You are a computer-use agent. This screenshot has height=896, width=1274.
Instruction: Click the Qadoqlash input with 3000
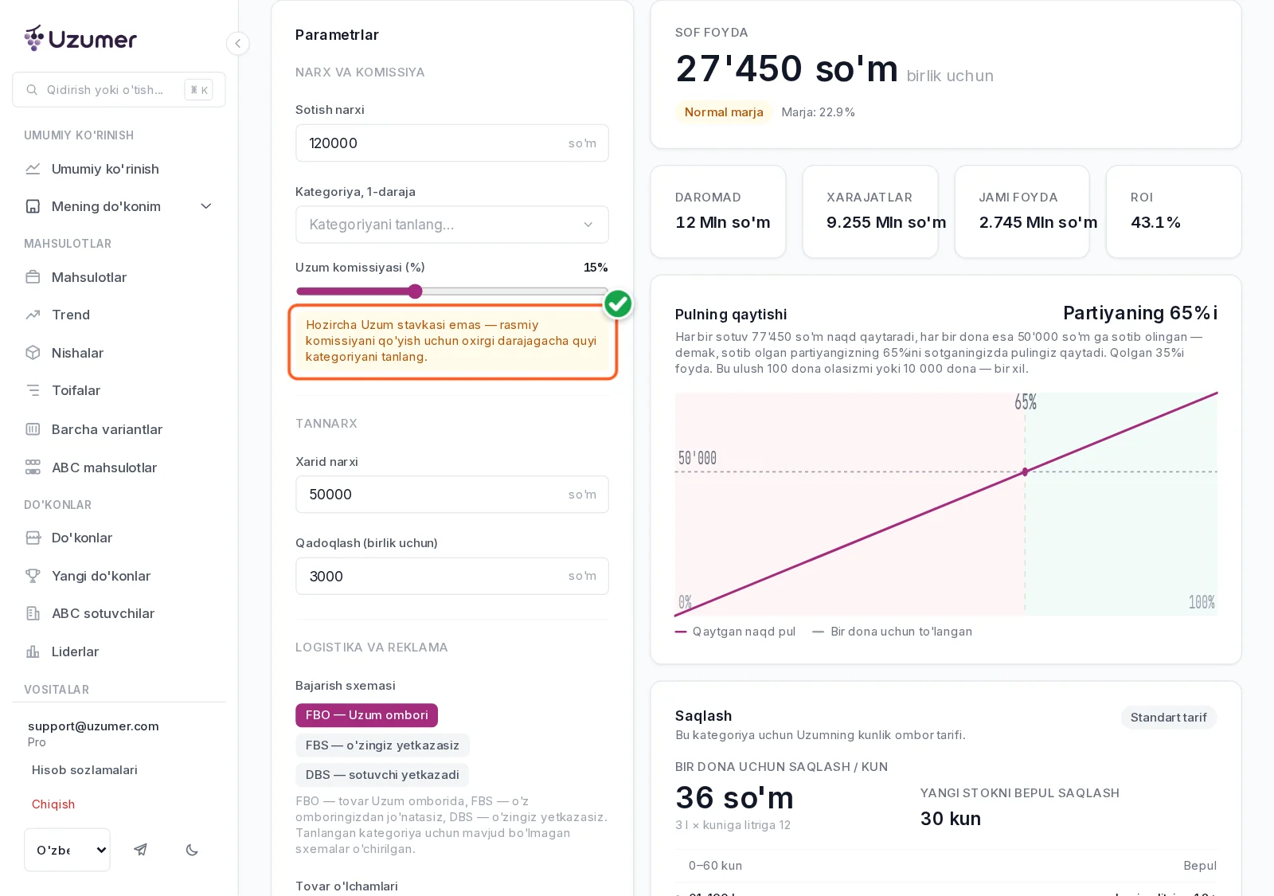[x=452, y=576]
